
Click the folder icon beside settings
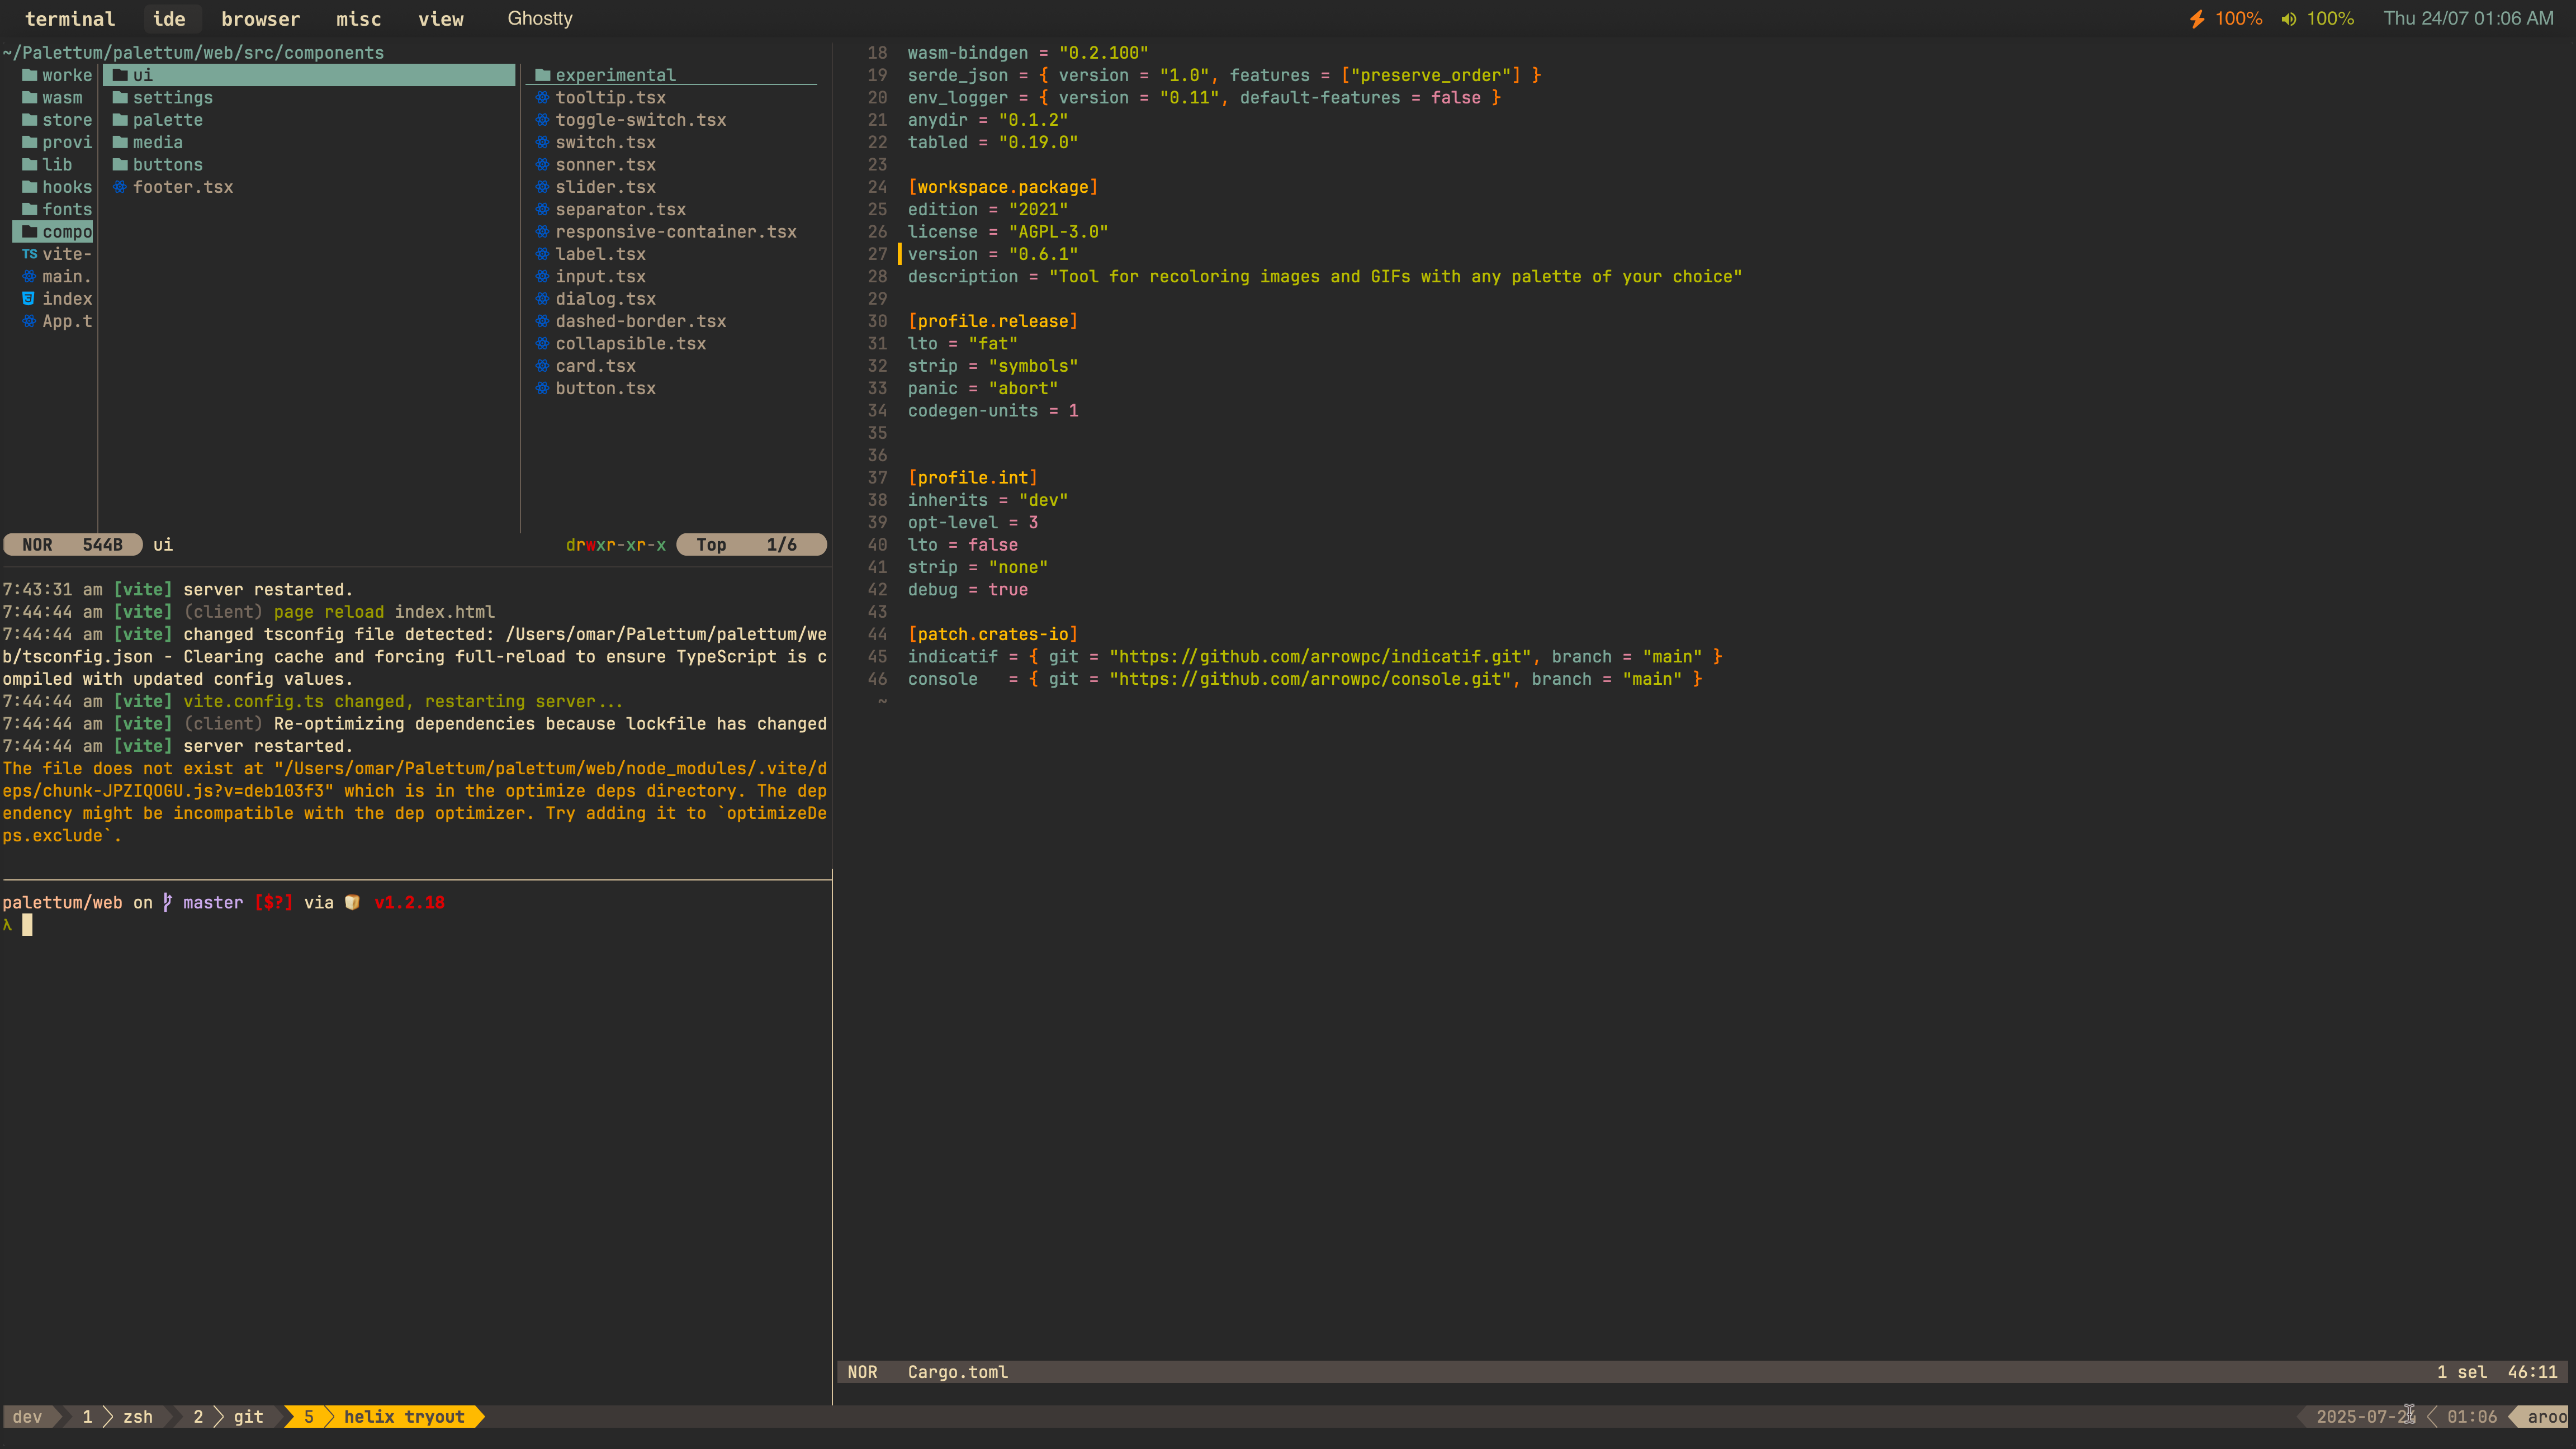point(120,97)
